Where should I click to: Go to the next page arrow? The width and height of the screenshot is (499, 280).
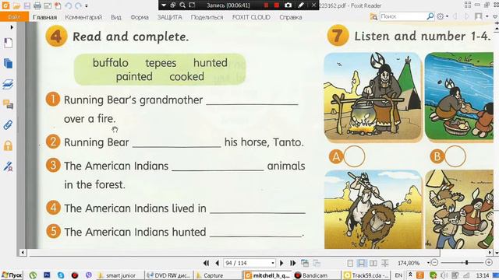click(281, 263)
